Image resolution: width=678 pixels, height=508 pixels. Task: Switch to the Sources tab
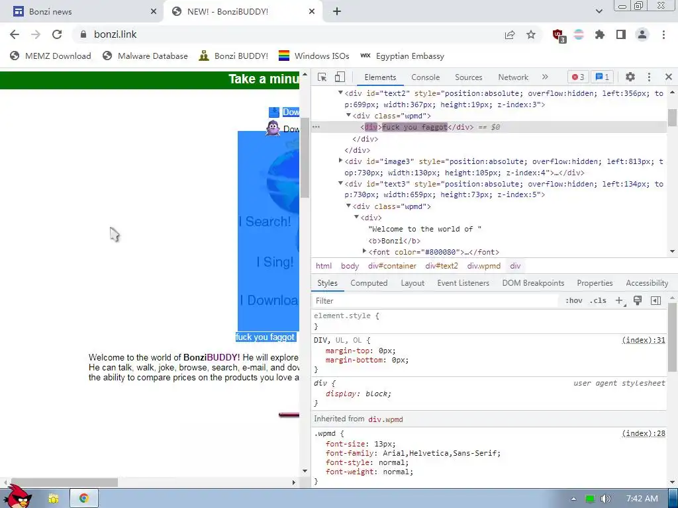pos(468,77)
